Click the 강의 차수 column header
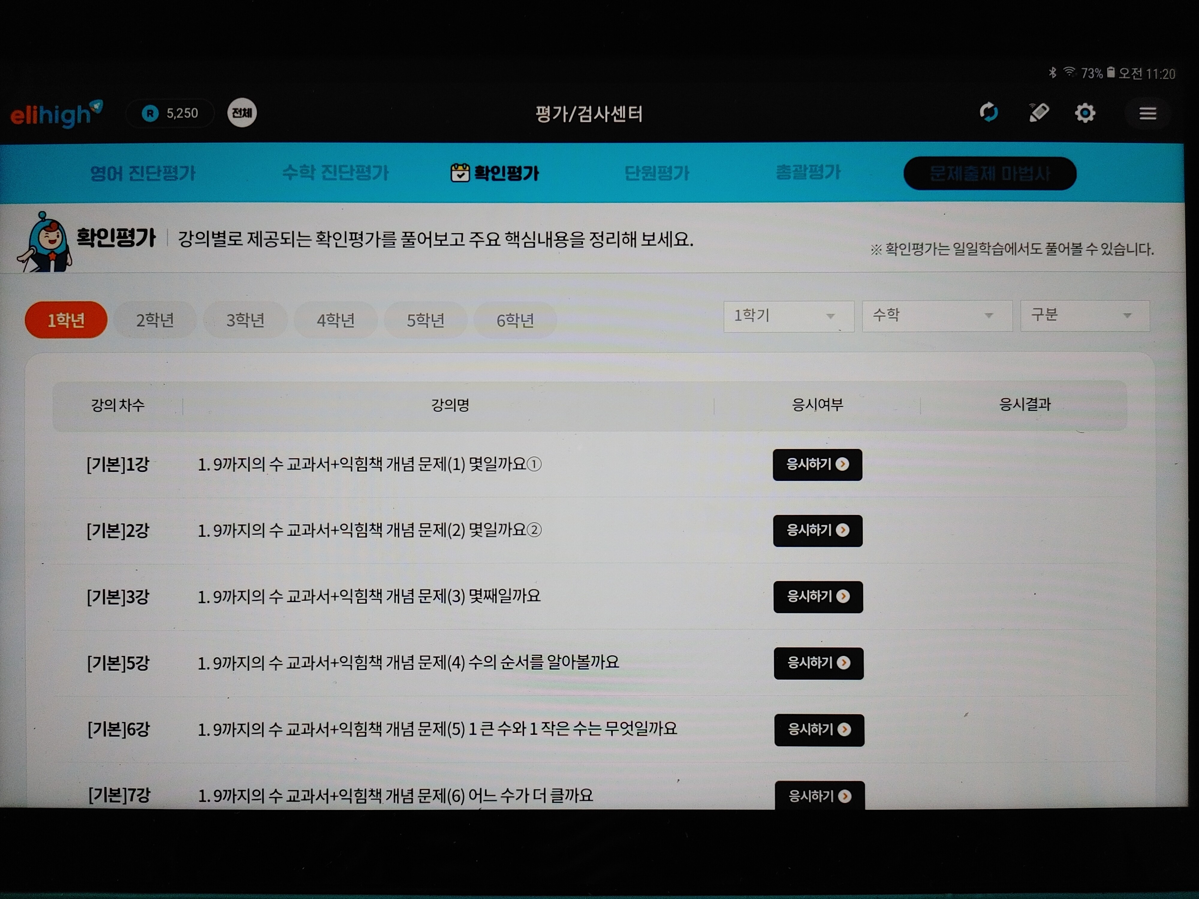Screen dimensions: 1199x899 coord(118,405)
